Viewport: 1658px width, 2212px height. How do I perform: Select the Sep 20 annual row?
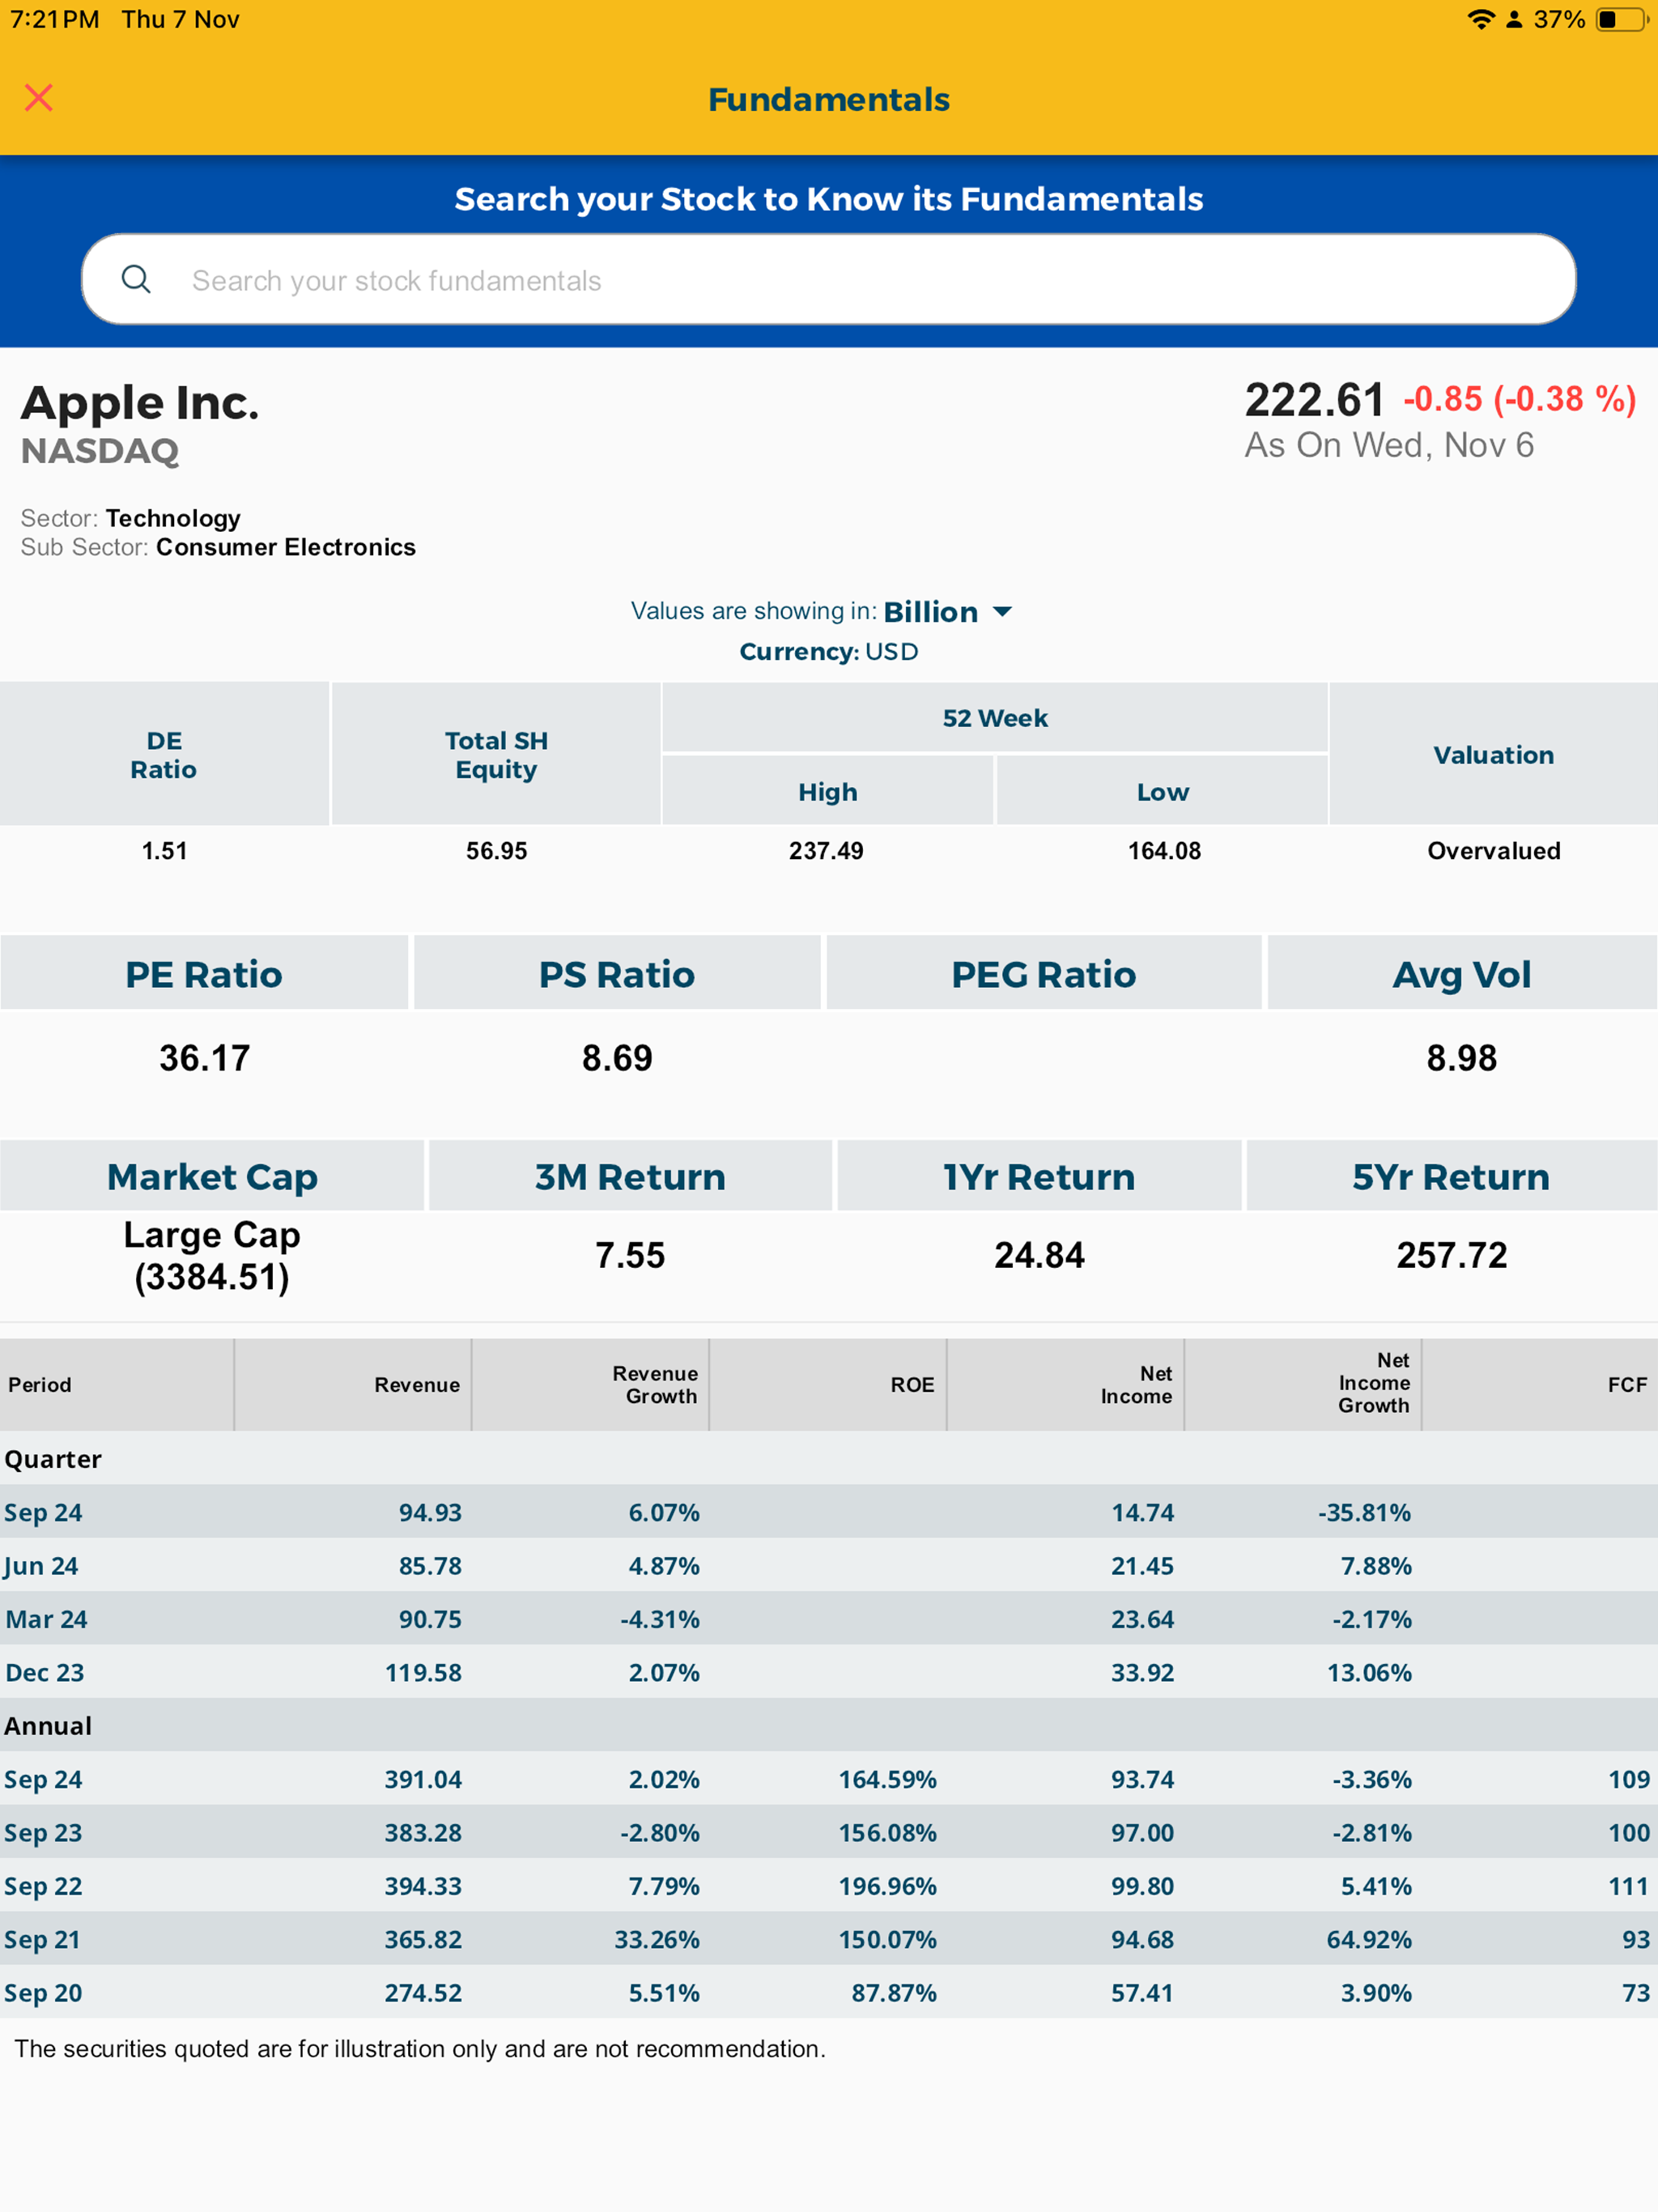[x=829, y=1992]
